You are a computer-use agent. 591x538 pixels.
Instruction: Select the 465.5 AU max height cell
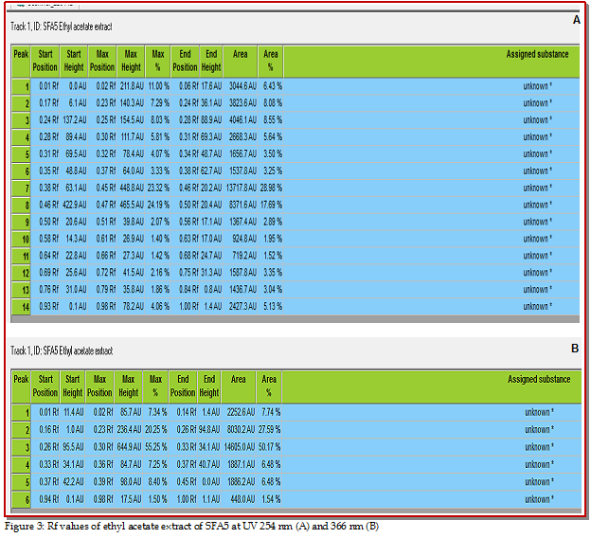point(131,204)
